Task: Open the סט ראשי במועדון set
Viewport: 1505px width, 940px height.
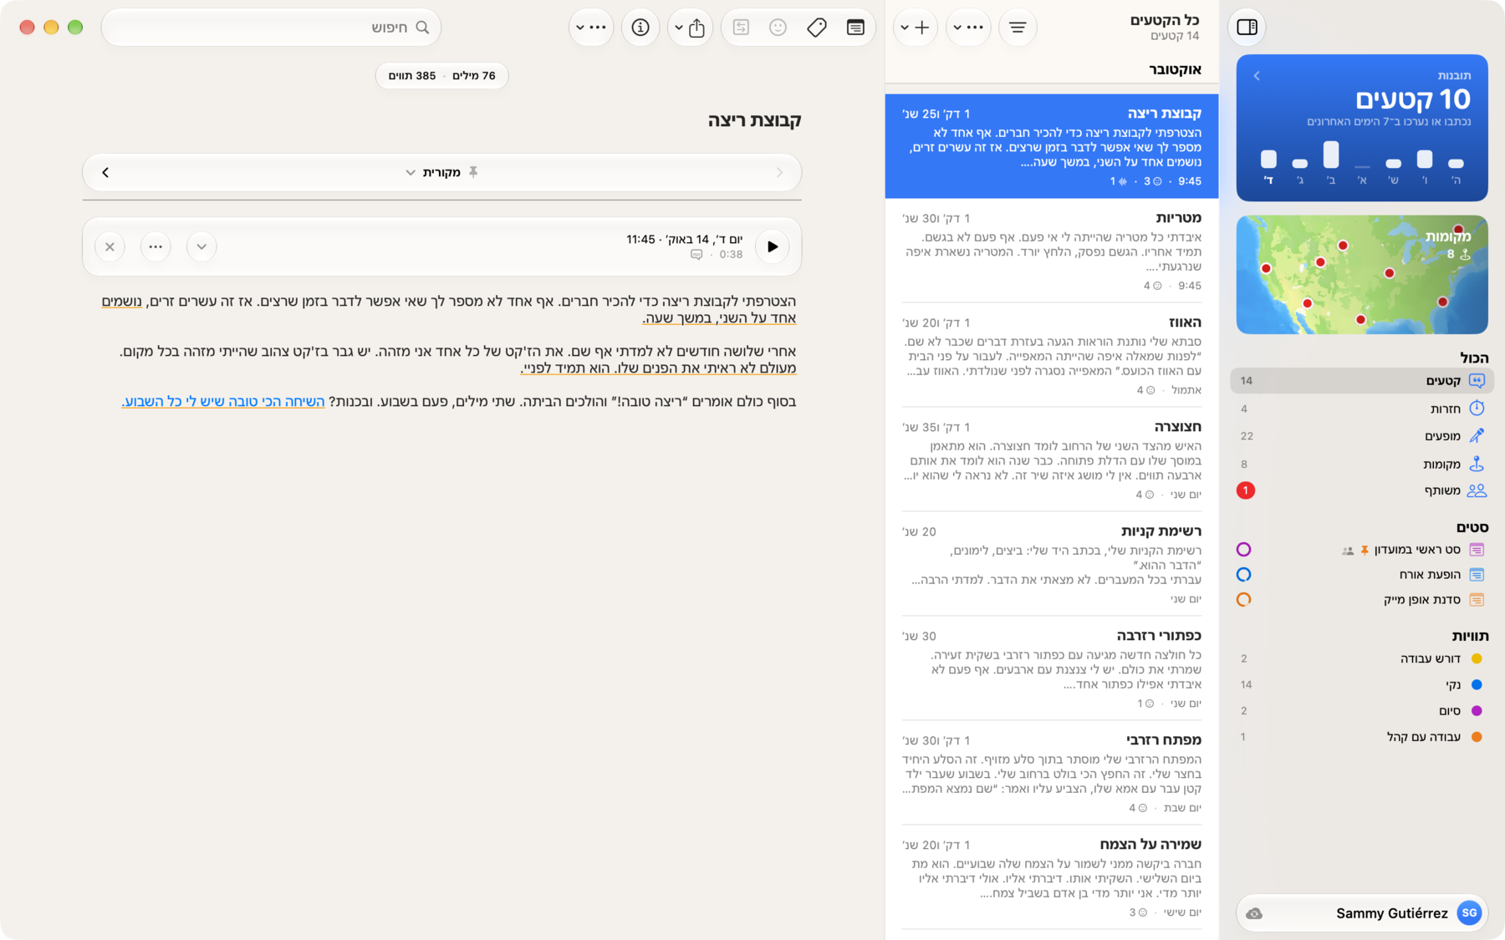Action: [x=1362, y=550]
